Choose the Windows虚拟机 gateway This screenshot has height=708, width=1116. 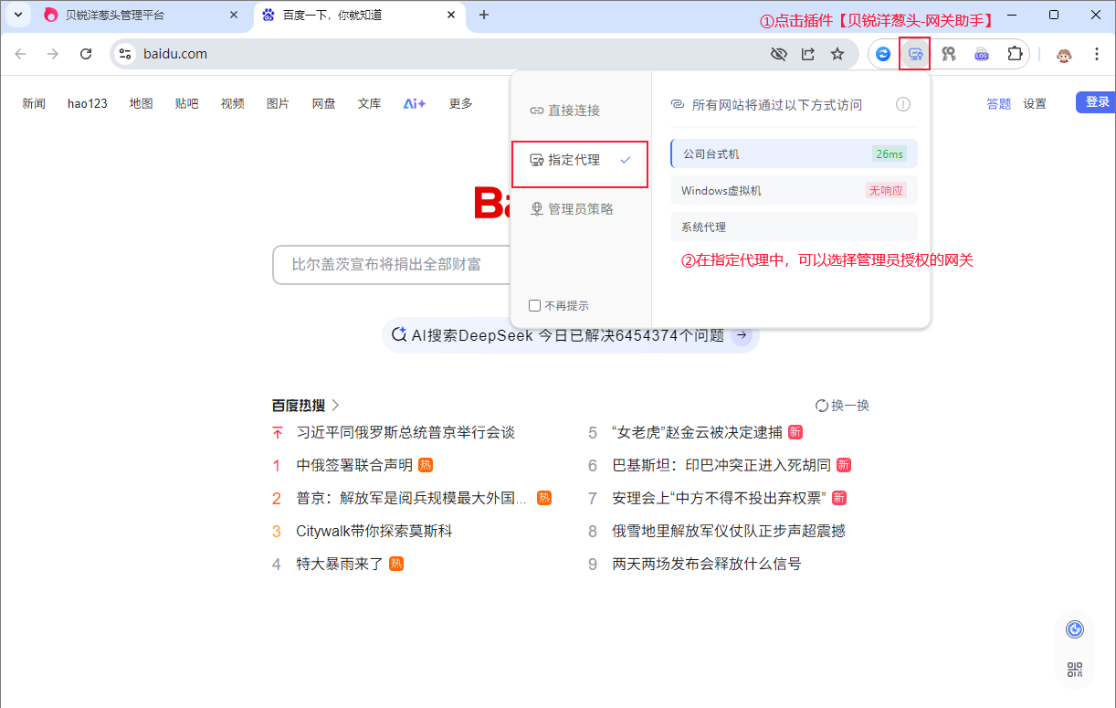[794, 191]
